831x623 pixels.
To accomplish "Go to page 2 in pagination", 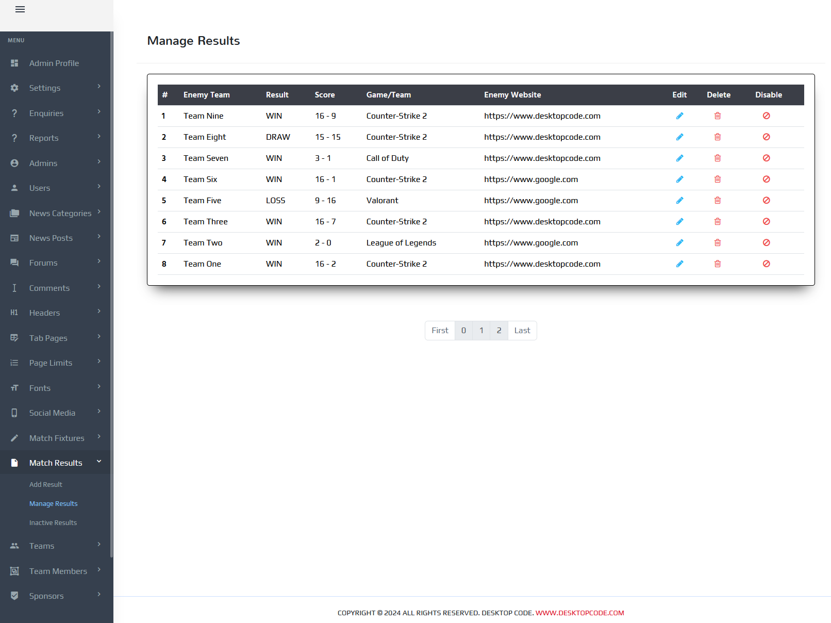I will (498, 331).
